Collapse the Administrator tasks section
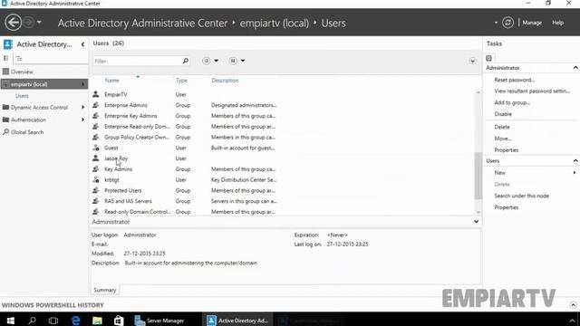The height and width of the screenshot is (326, 580). (x=575, y=68)
